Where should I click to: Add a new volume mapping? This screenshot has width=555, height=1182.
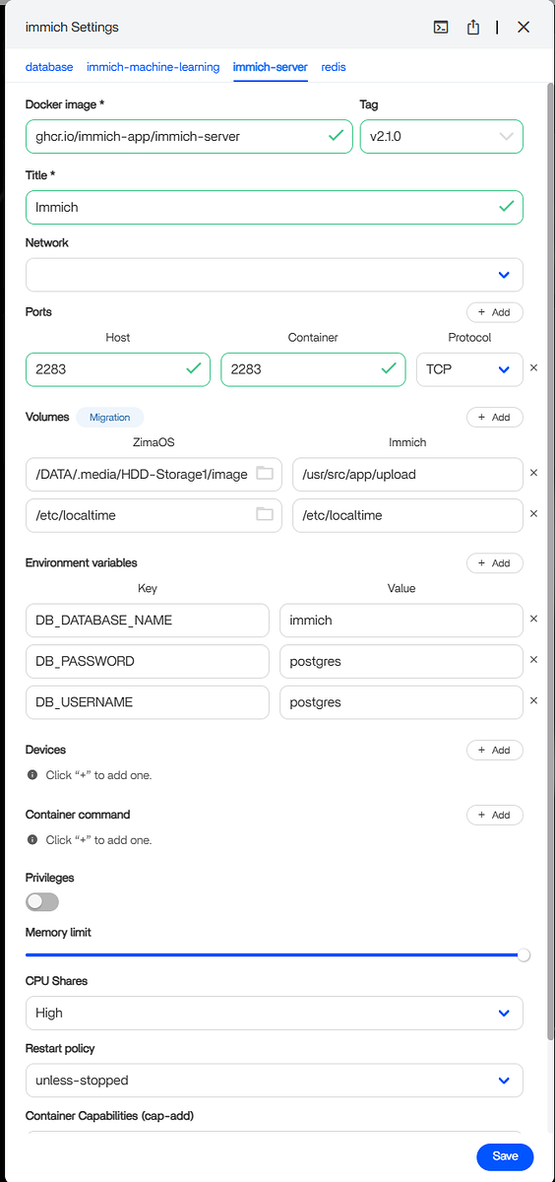click(495, 417)
